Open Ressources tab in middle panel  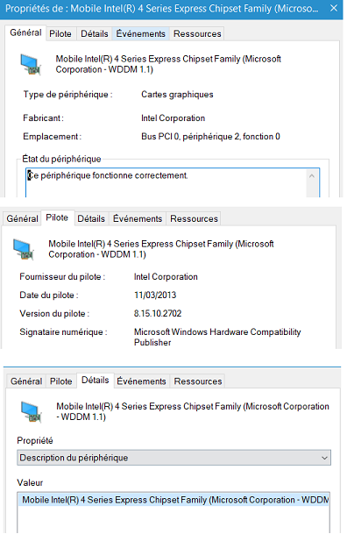[195, 218]
